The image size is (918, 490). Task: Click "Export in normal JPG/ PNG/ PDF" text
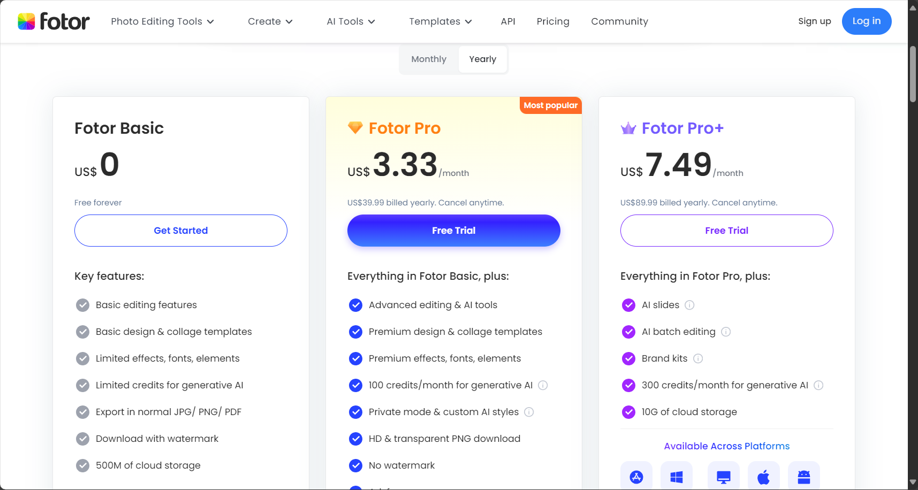[169, 412]
